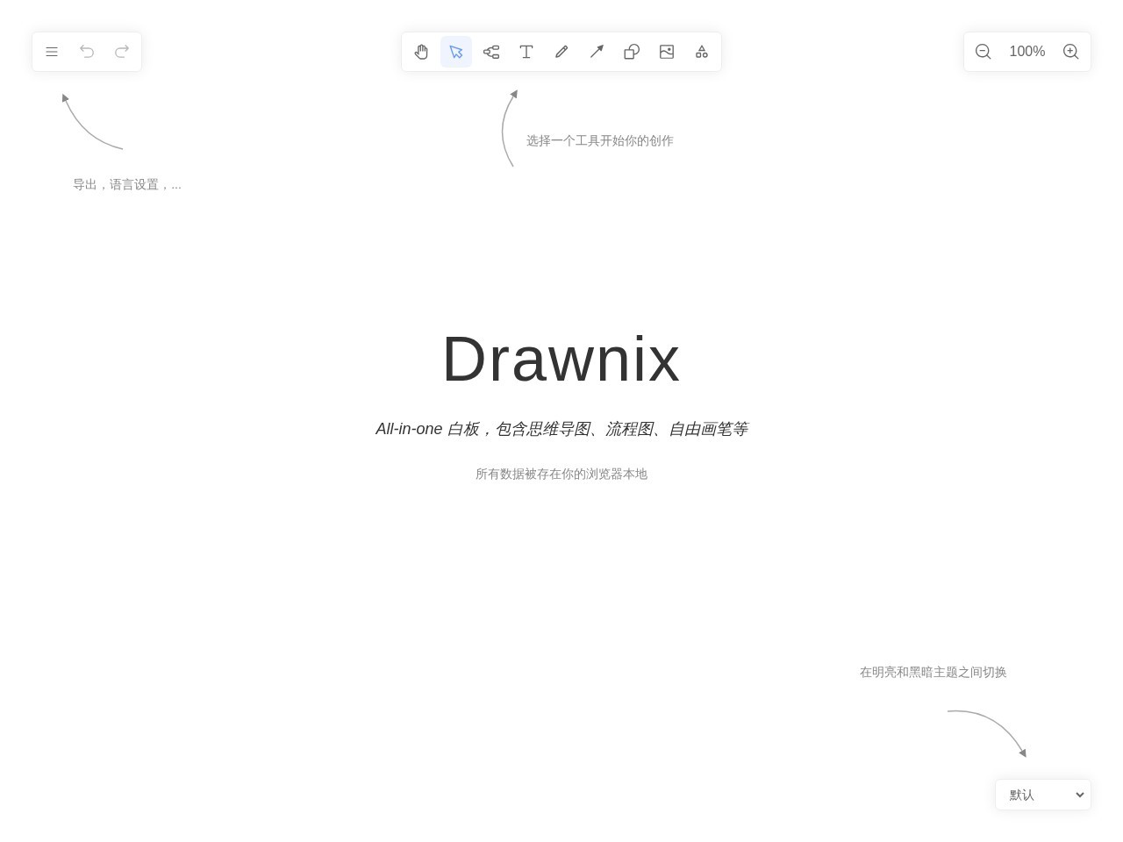Open the shapes tool

tap(632, 52)
